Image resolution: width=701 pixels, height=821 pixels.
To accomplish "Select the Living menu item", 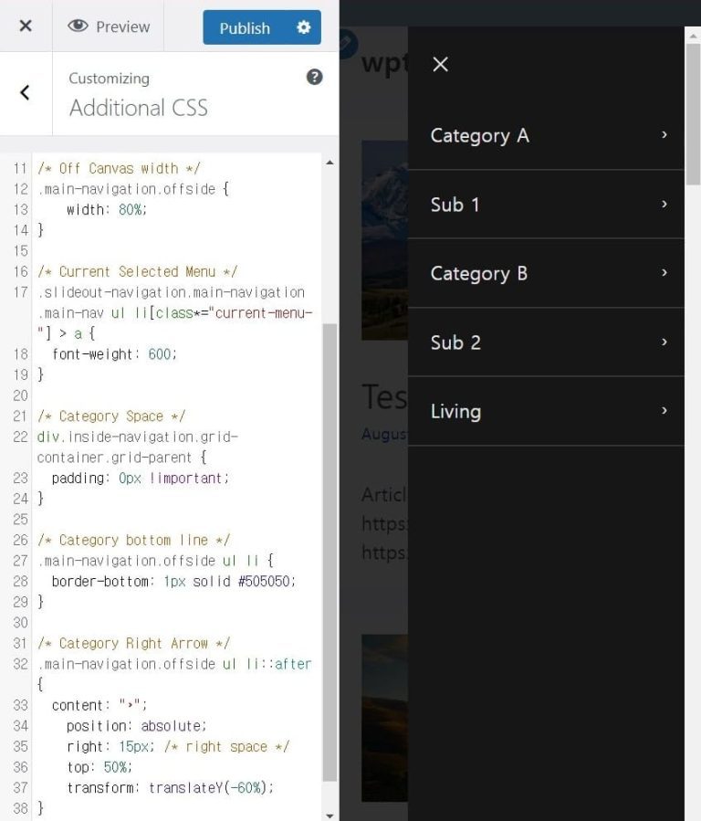I will [455, 412].
